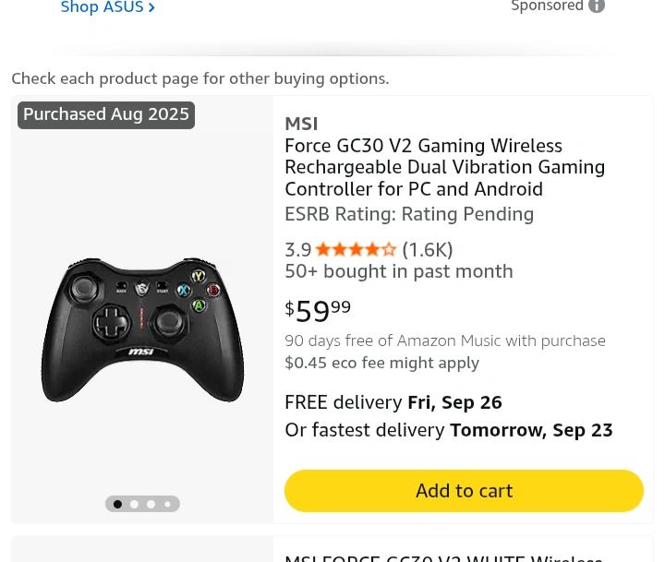Image resolution: width=665 pixels, height=562 pixels.
Task: Click the orange star rating icons
Action: (x=356, y=249)
